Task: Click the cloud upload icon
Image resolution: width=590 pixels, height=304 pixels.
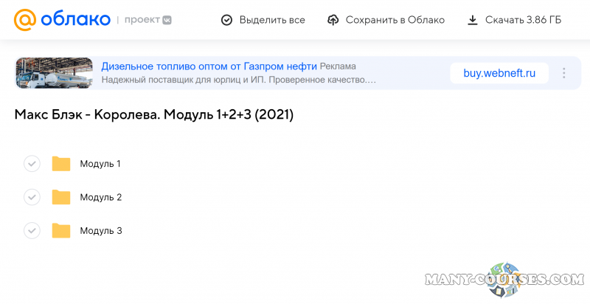Action: point(333,20)
